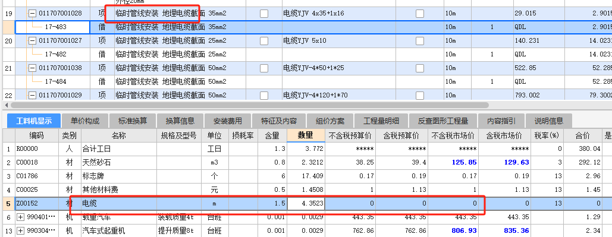The image size is (612, 237).
Task: Tick the checkbox after 电缆YJV-4*120+1*70 description
Action: pyautogui.click(x=420, y=95)
